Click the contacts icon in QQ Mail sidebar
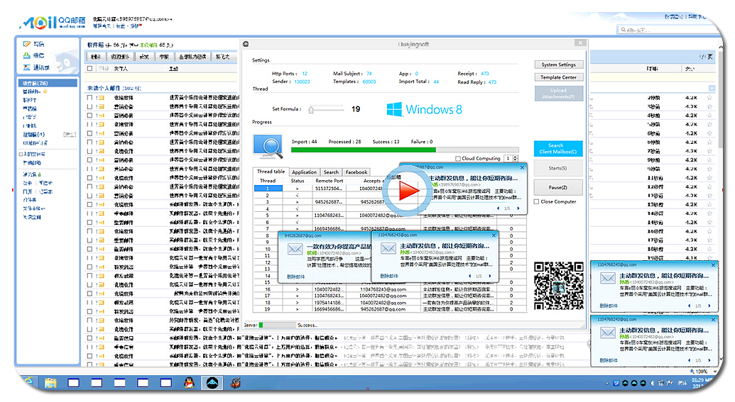 tap(27, 67)
